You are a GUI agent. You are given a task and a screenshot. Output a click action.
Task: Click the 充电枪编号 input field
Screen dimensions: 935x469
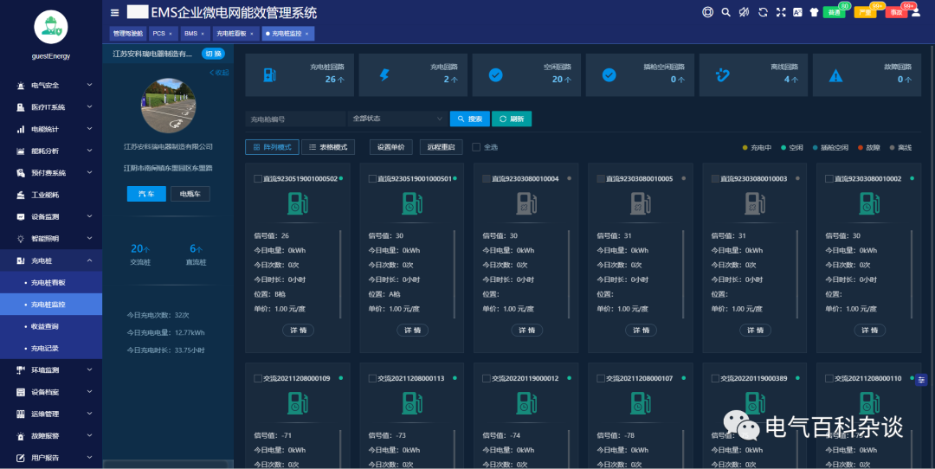pos(295,119)
